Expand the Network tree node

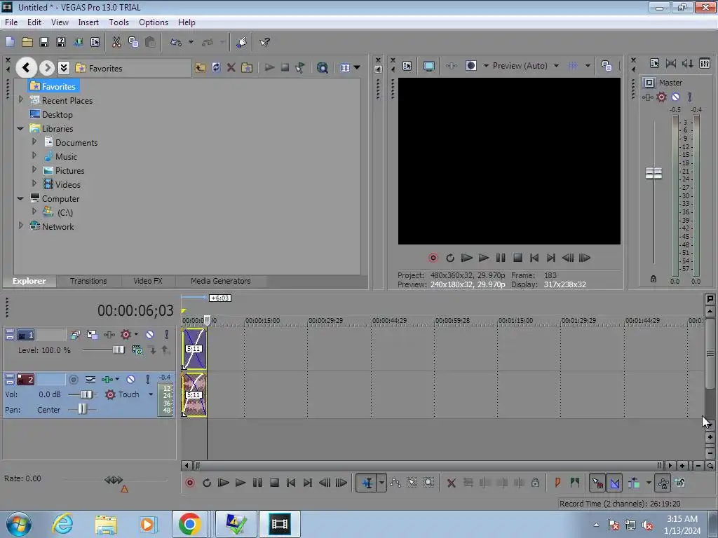pos(20,226)
